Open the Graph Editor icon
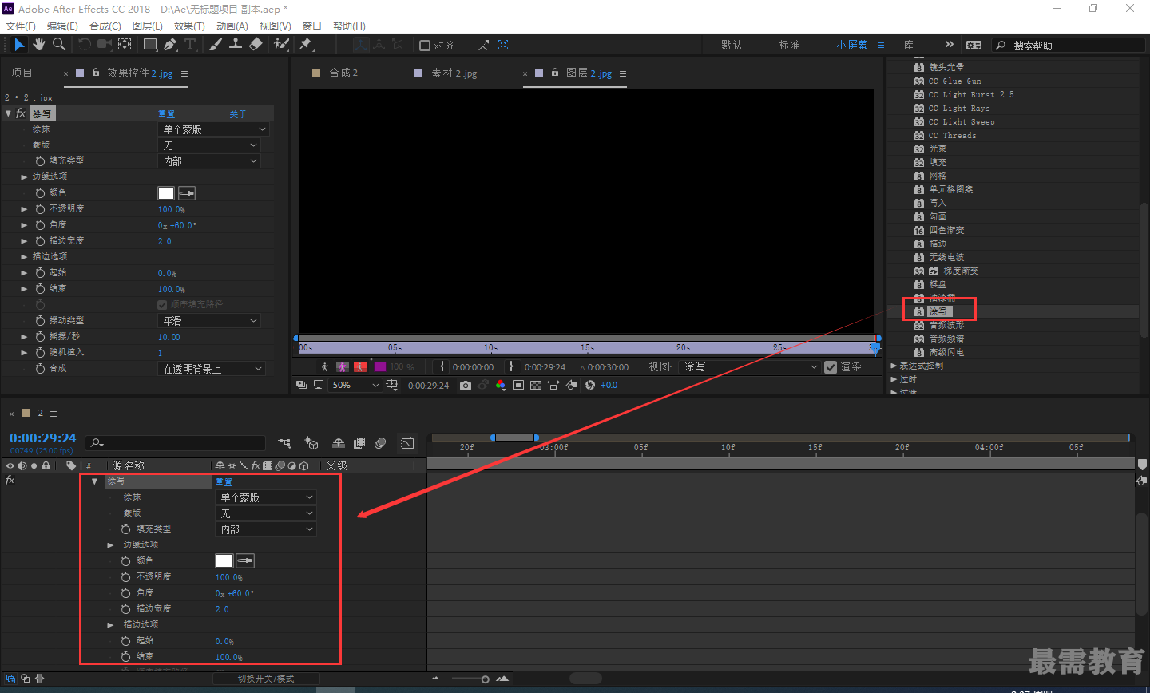Viewport: 1150px width, 693px height. 407,443
